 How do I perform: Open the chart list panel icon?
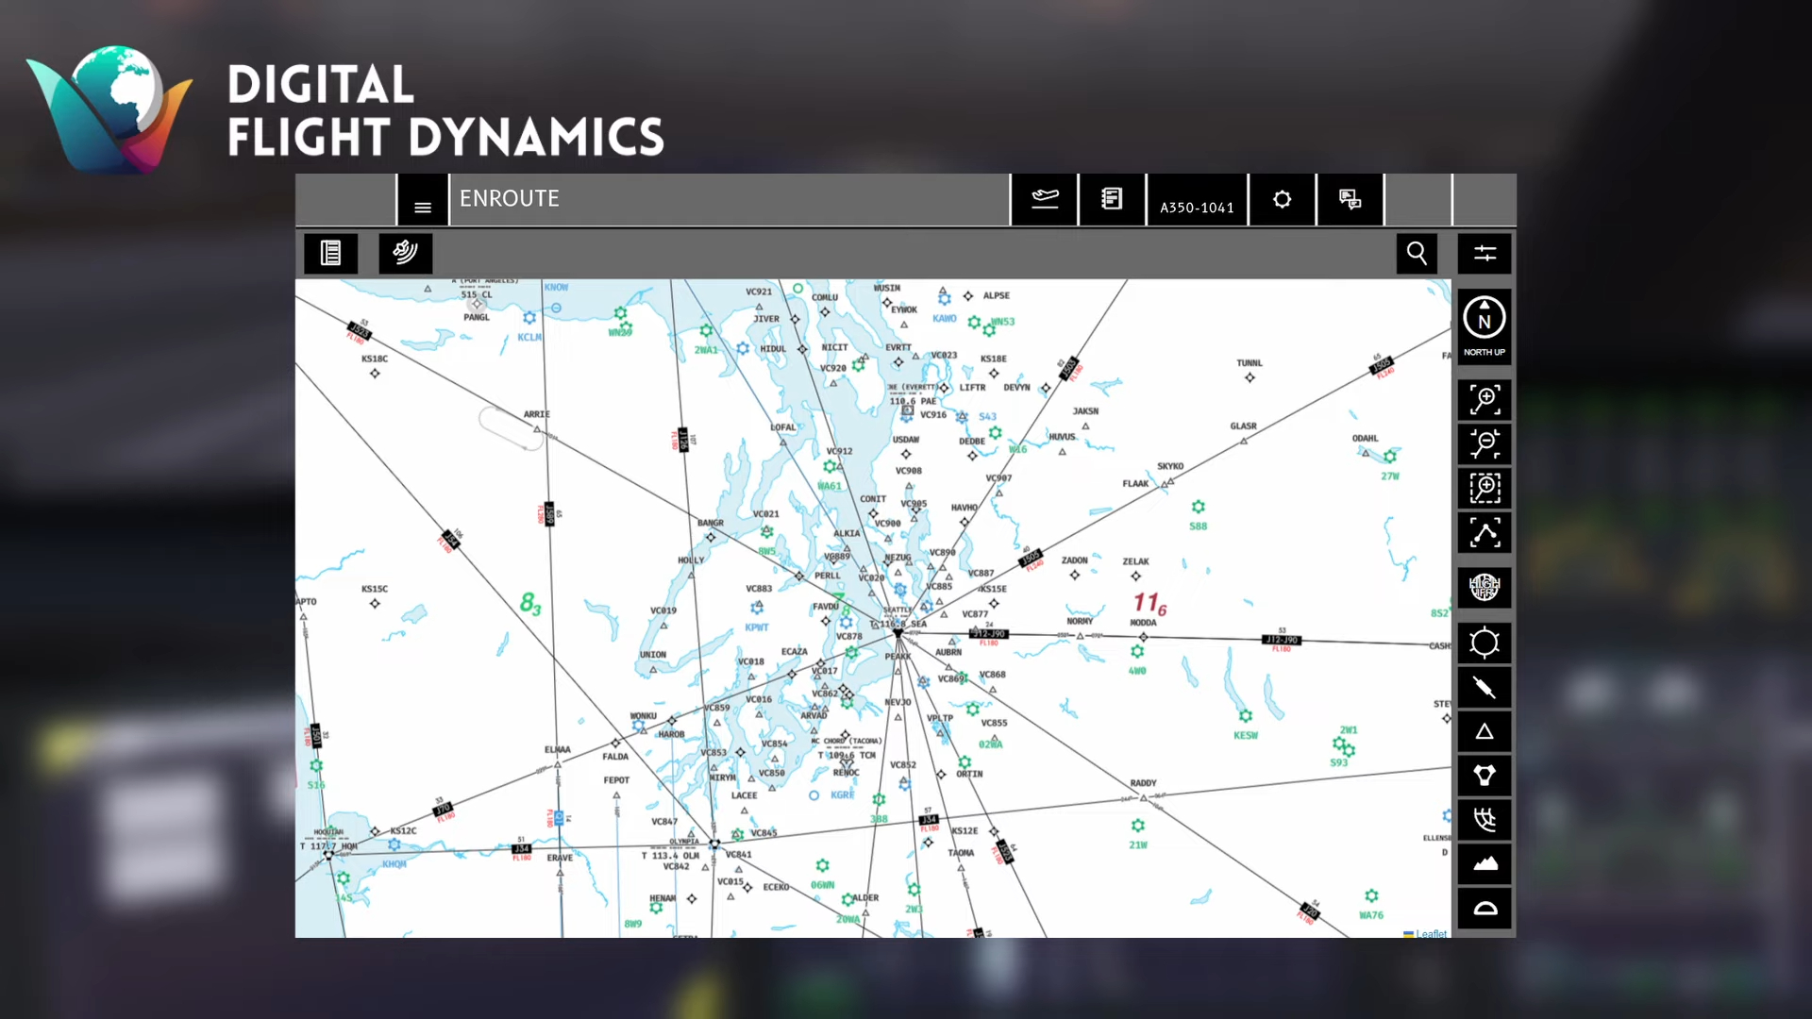(330, 253)
